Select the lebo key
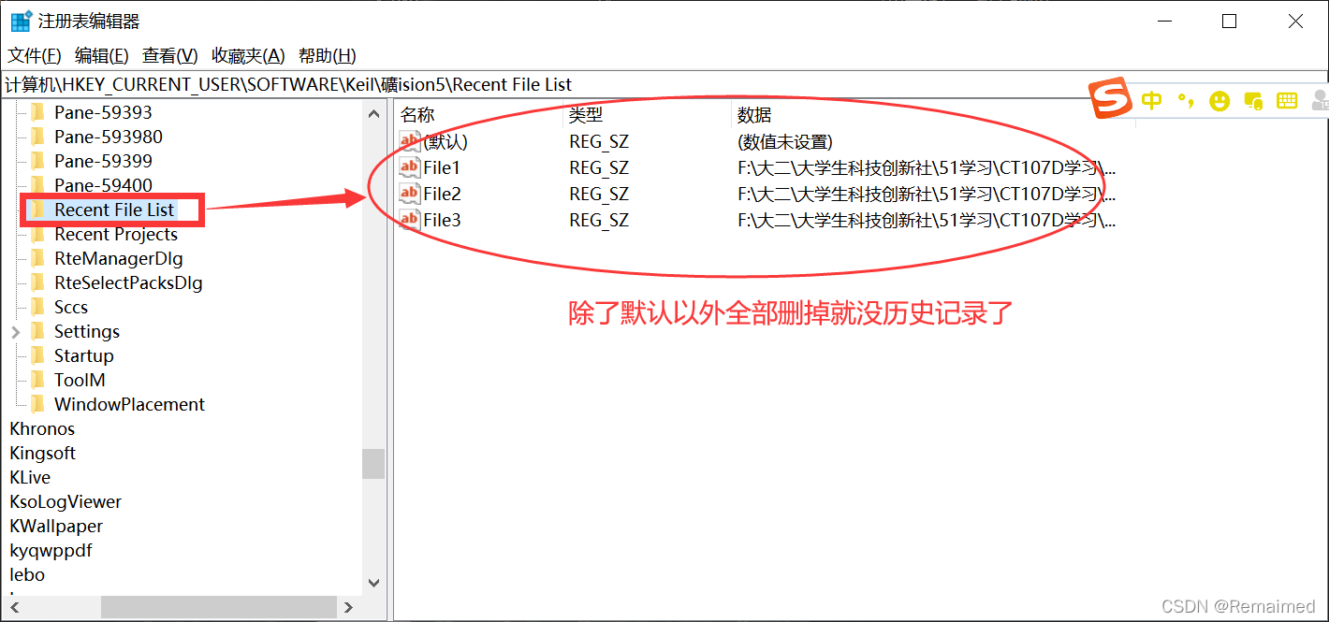 tap(27, 574)
